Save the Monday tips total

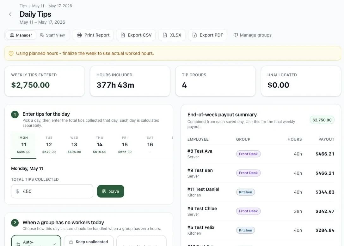[x=111, y=191]
